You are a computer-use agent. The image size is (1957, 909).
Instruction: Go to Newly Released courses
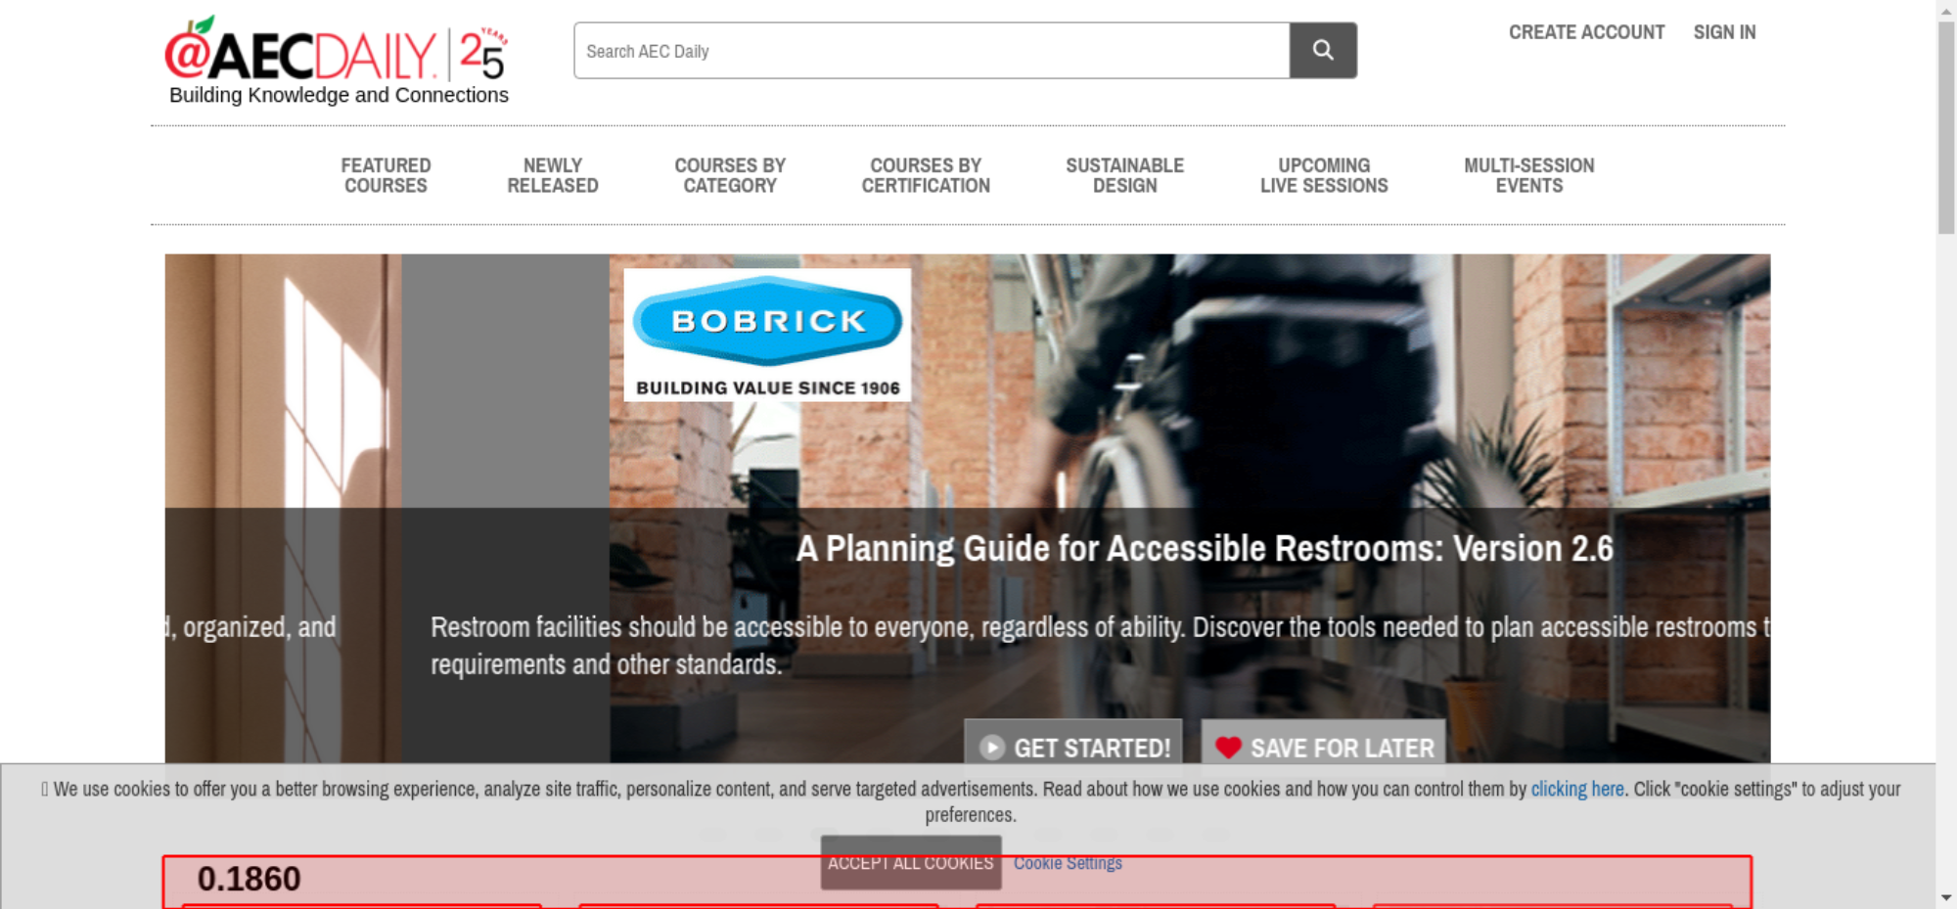(x=552, y=176)
